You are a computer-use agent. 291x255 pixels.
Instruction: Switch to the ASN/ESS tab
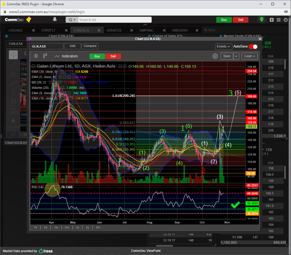point(114,30)
